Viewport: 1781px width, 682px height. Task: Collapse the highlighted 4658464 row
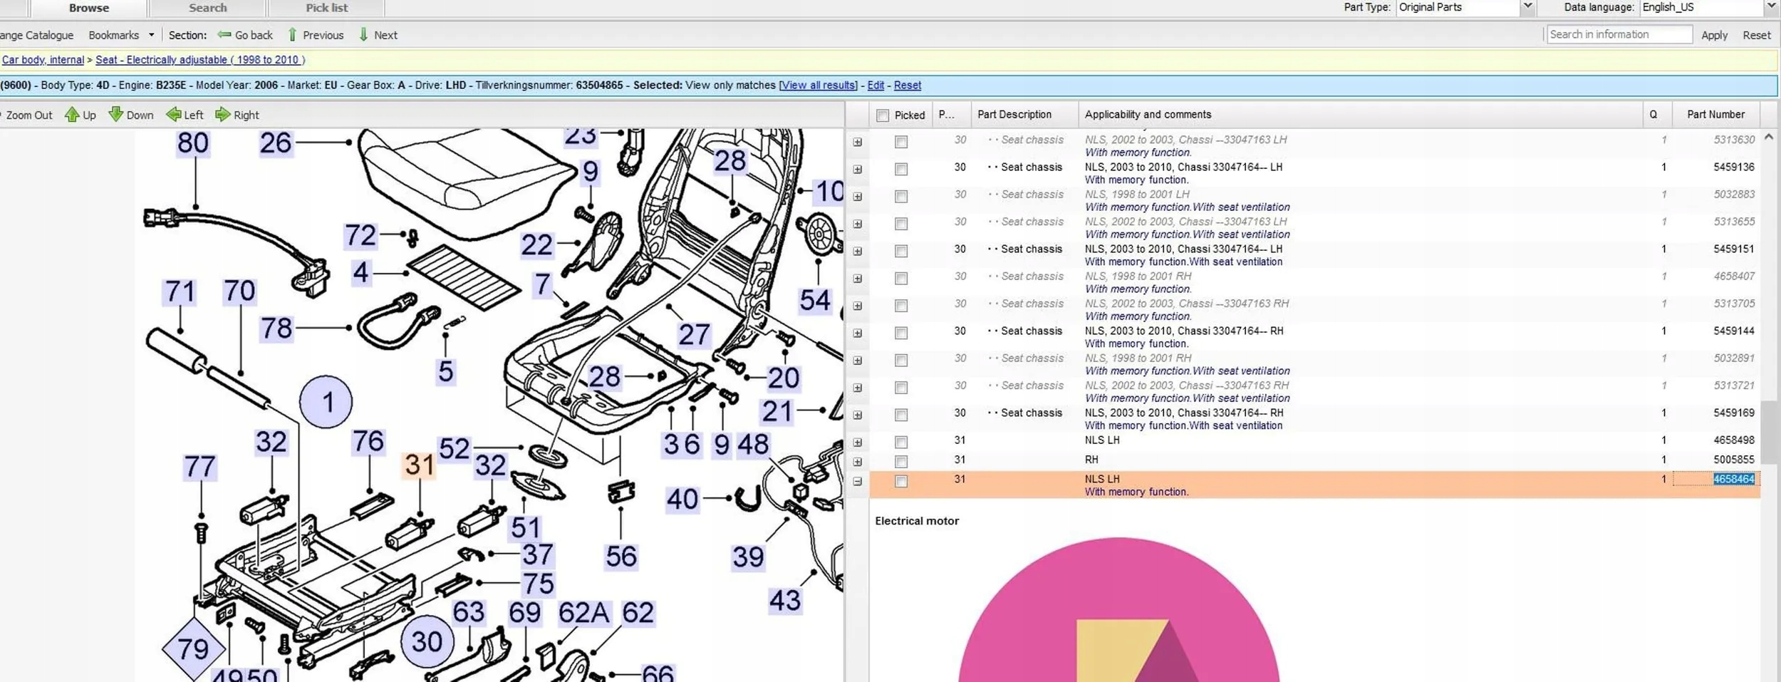coord(858,482)
